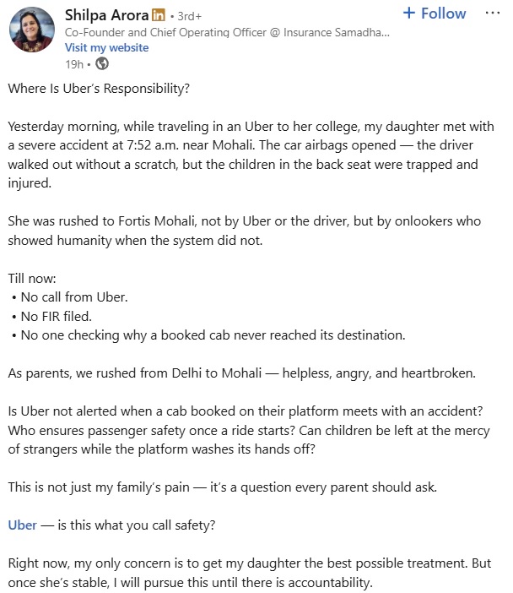Click the 19h post timestamp
Screen dimensions: 513x593
(x=74, y=63)
